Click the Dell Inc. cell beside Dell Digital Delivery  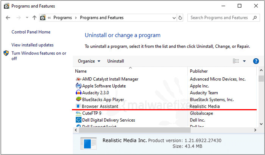coord(197,120)
